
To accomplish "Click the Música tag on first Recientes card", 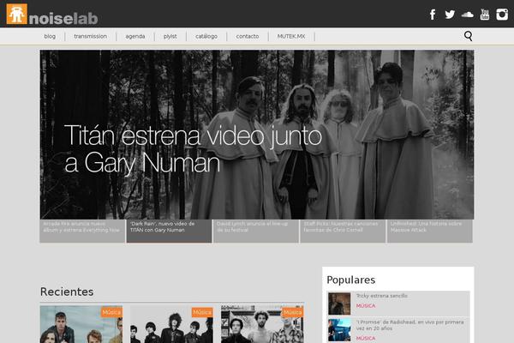I will [111, 312].
